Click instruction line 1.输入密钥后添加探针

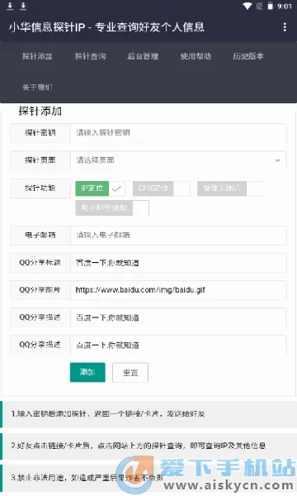[x=108, y=414]
